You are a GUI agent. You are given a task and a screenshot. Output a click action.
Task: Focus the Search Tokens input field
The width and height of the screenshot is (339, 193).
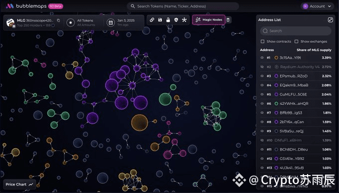coord(183,6)
